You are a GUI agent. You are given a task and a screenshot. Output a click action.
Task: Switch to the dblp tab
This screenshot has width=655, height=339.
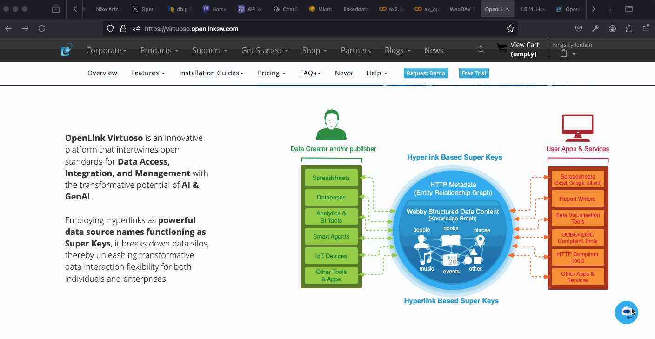point(180,9)
